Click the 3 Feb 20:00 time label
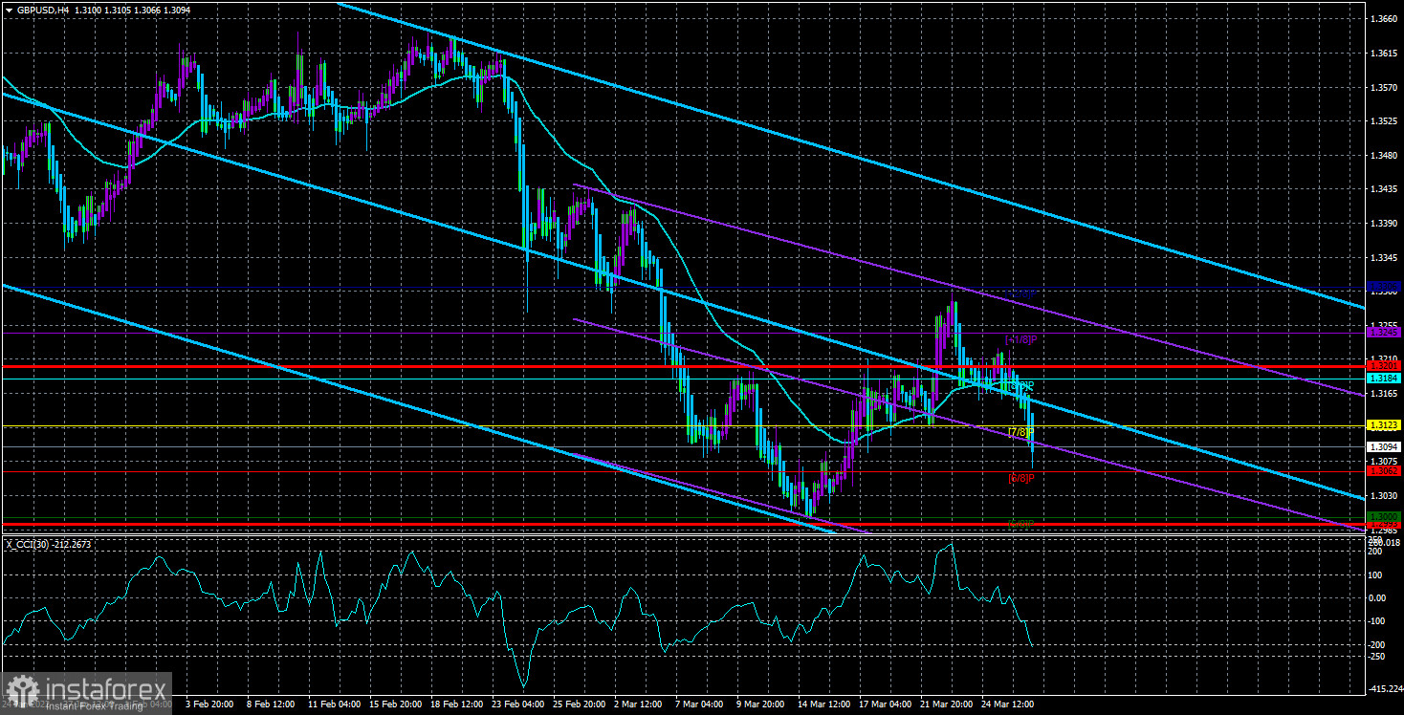Viewport: 1404px width, 715px height. point(209,704)
